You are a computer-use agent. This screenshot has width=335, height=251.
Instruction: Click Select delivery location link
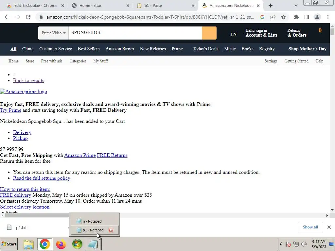point(25,207)
